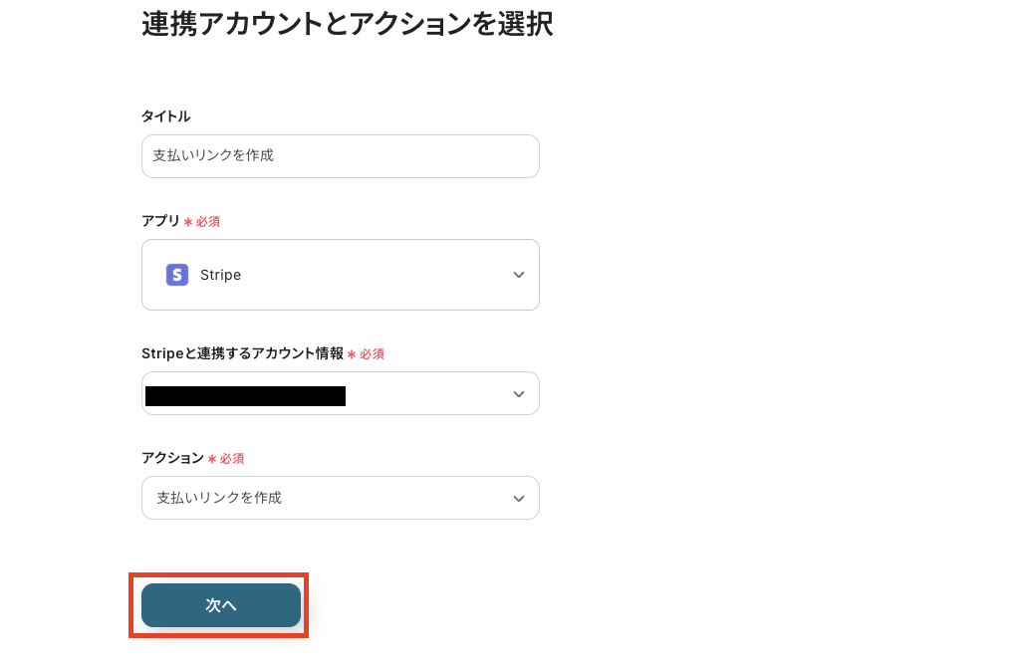The height and width of the screenshot is (669, 1010).
Task: Click the chevron on the account info dropdown
Action: click(x=518, y=393)
